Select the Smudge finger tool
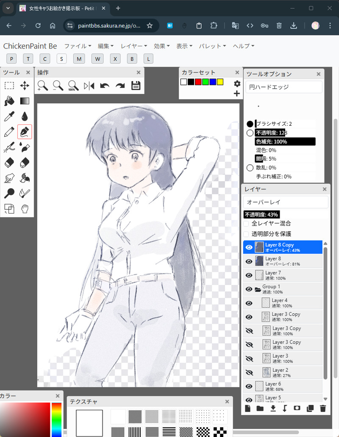This screenshot has height=437, width=339. pos(9,178)
